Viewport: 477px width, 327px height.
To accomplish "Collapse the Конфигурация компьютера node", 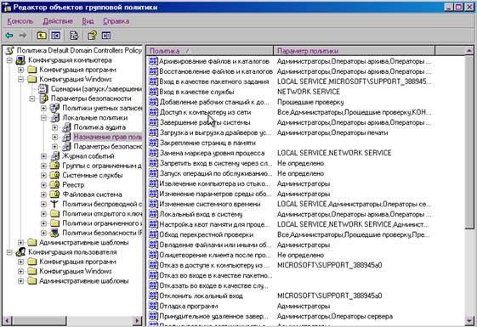I will [x=9, y=60].
